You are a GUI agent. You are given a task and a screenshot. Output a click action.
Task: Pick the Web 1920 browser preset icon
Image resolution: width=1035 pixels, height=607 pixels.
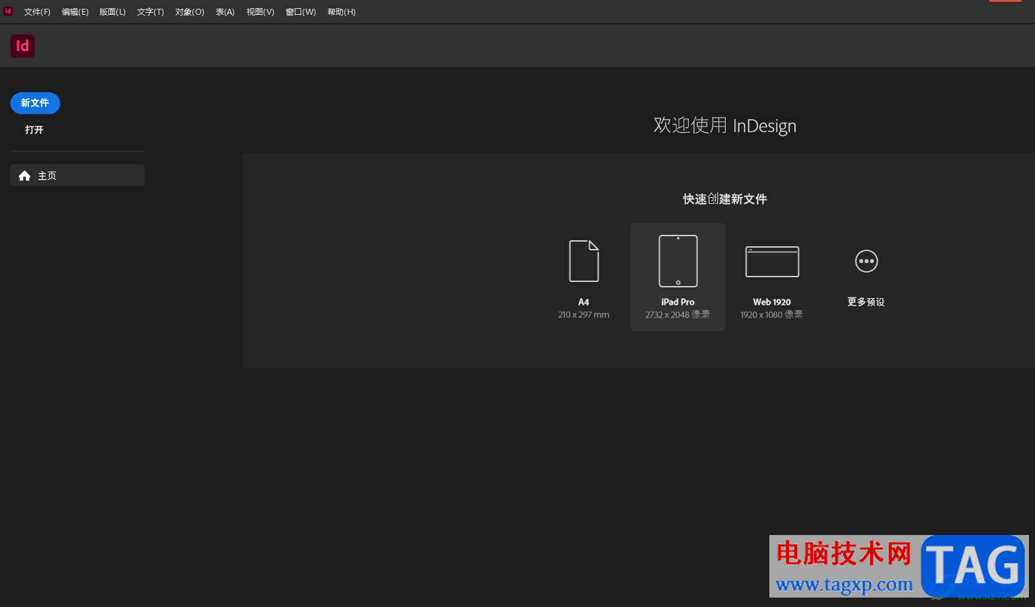[x=772, y=261]
